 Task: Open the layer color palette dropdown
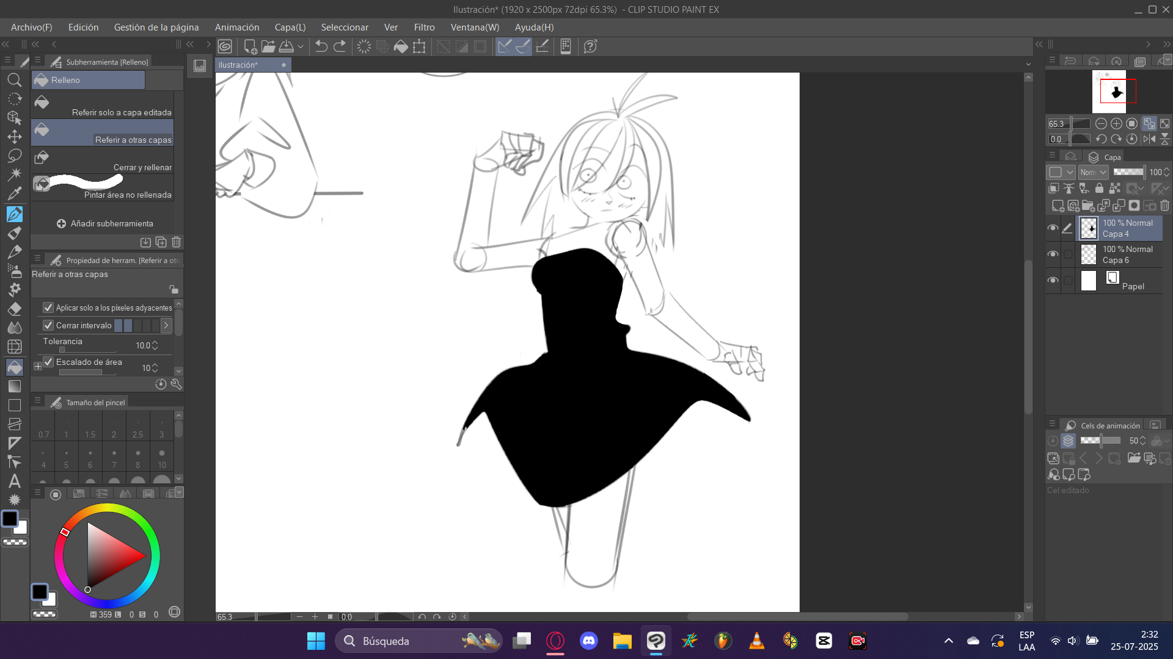click(x=1061, y=172)
